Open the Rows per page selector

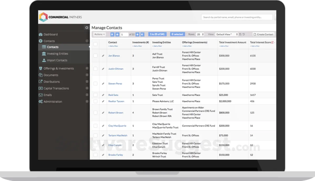[200, 34]
